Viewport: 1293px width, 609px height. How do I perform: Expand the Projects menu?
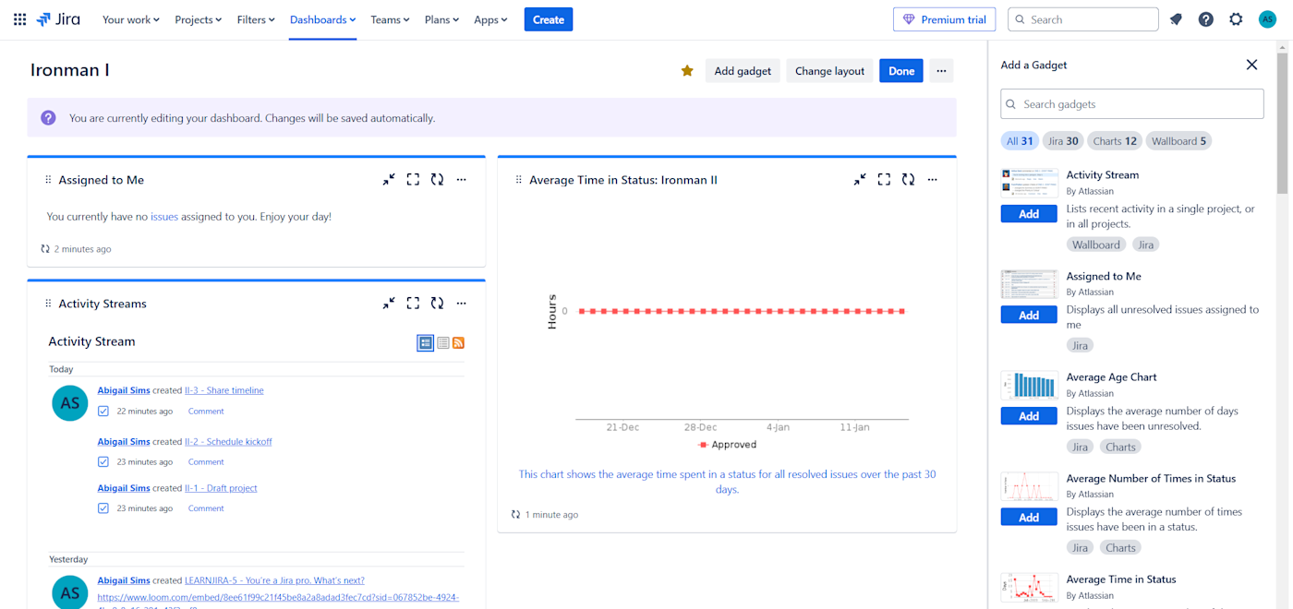(x=199, y=19)
